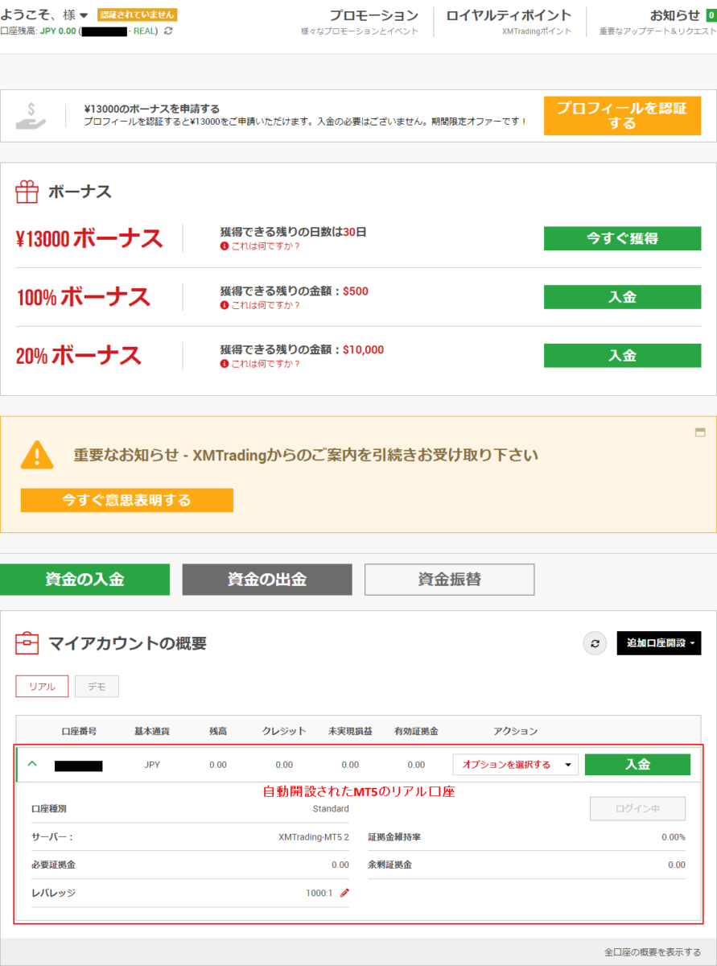Click the gift box ボーナス icon

tap(27, 192)
